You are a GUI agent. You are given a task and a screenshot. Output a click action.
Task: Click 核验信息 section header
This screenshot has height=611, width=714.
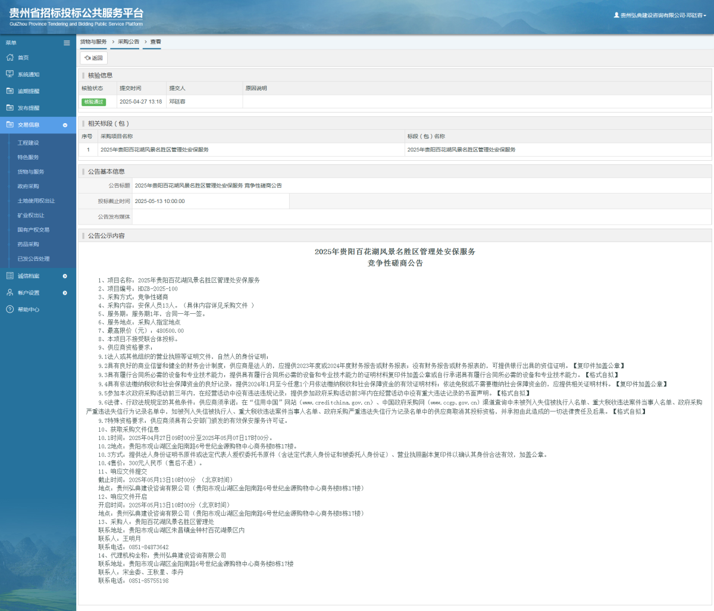[x=100, y=76]
